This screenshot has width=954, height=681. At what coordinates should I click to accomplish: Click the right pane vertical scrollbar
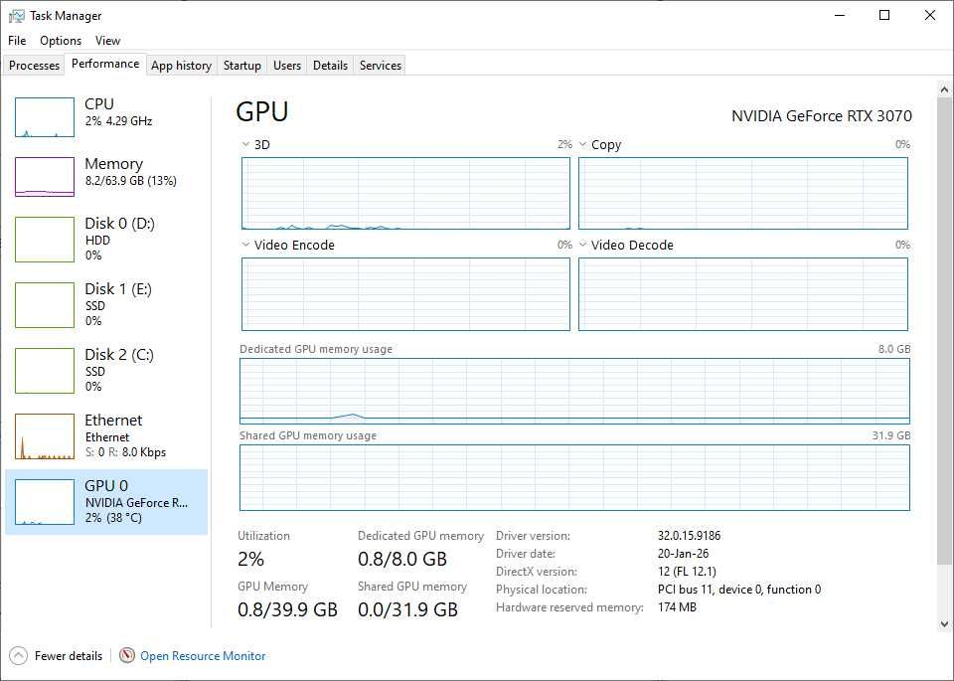click(944, 328)
